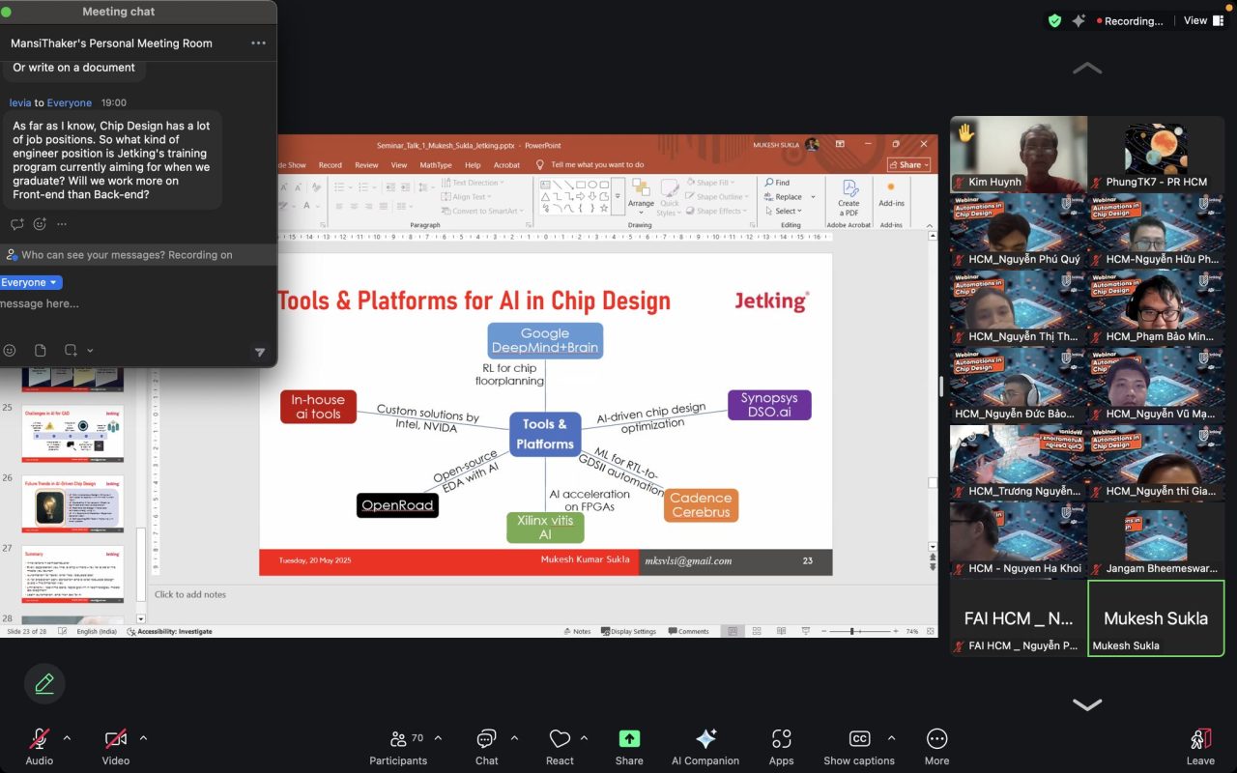The width and height of the screenshot is (1237, 773).
Task: Open the Arrange dropdown in Drawing group
Action: 641,198
